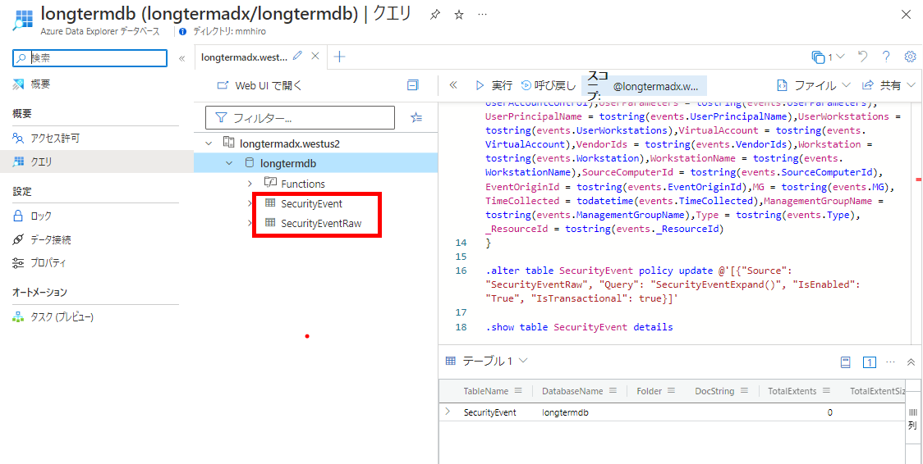Click line 18 .show table command
Screen dimensions: 923x464
click(x=579, y=326)
